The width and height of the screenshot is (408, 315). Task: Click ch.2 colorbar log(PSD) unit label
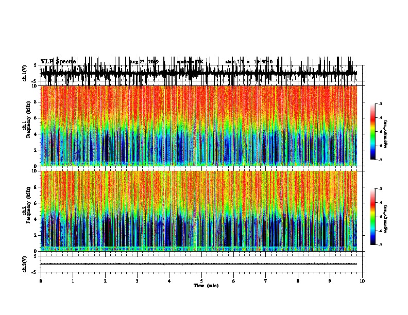pos(385,219)
